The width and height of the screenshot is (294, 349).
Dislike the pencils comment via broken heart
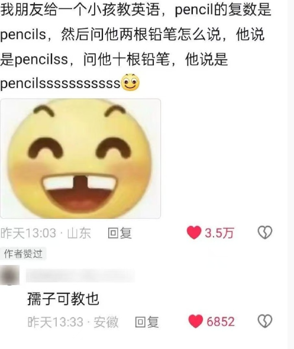[265, 232]
